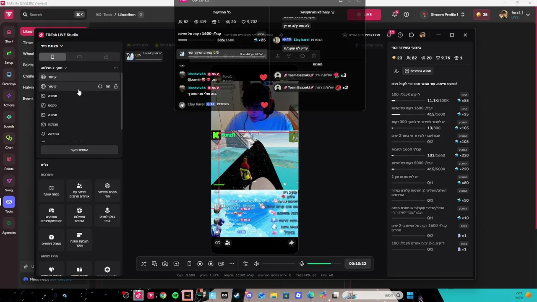
Task: Select the highlighted Likeathon submenu item
Action: click(x=28, y=31)
